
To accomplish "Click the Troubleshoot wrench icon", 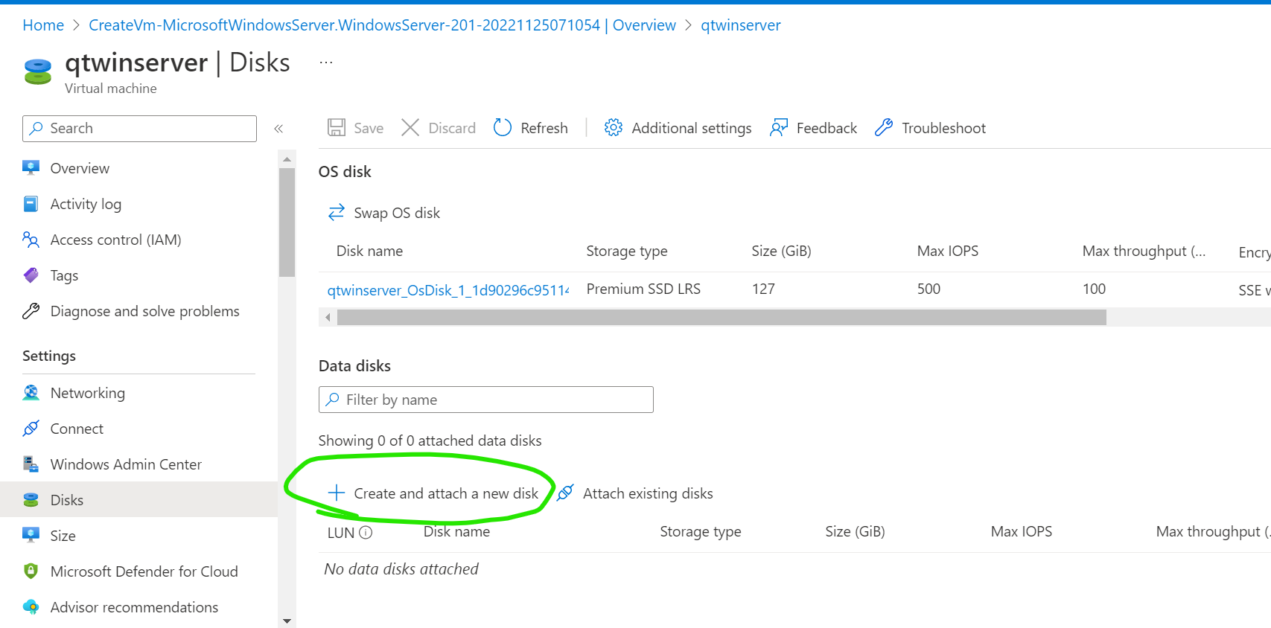I will (x=884, y=128).
